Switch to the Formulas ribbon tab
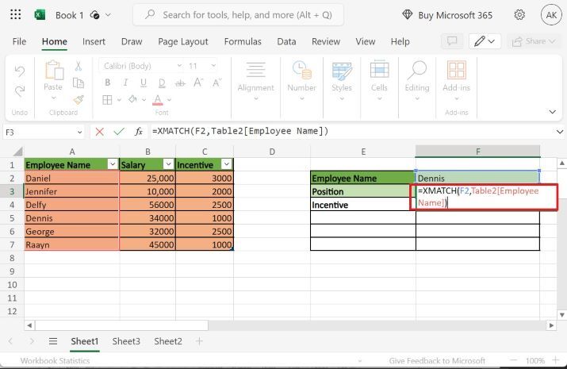The height and width of the screenshot is (369, 567). (242, 41)
